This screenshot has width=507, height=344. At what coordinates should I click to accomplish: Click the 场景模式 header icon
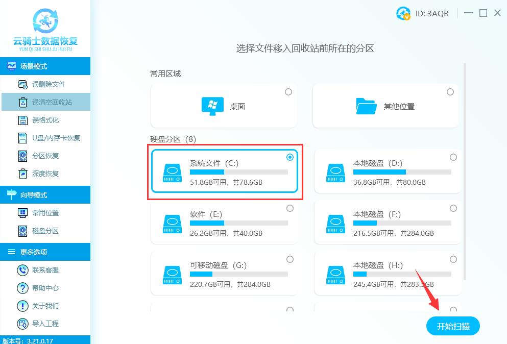(12, 66)
